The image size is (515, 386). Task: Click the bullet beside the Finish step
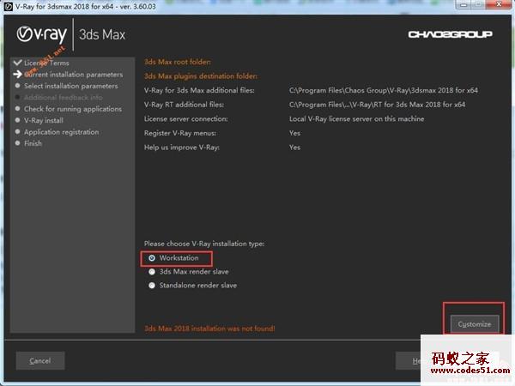[17, 144]
